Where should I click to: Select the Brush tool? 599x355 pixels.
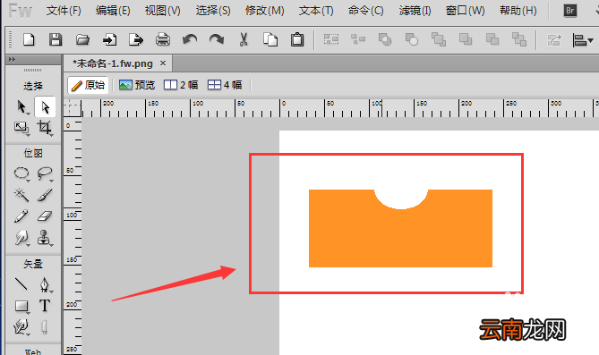click(x=45, y=195)
